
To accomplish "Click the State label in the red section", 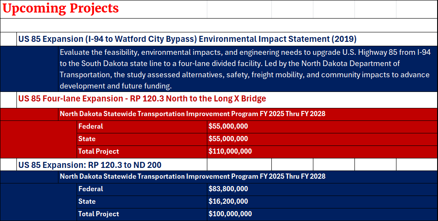I will [x=87, y=139].
